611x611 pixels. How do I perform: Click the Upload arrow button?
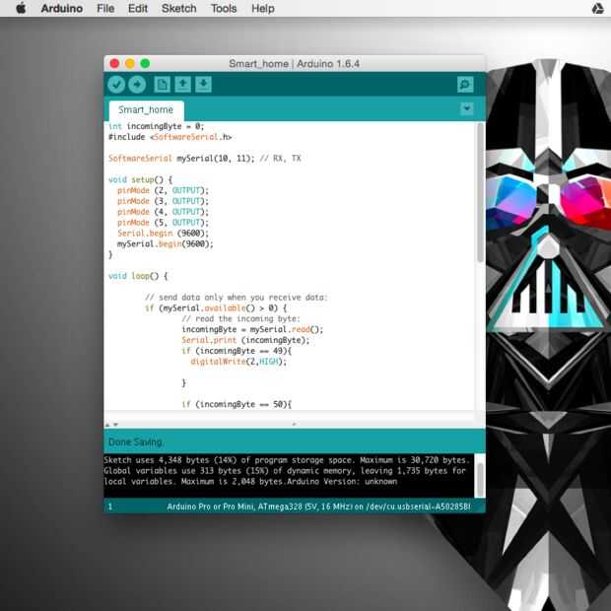[137, 84]
